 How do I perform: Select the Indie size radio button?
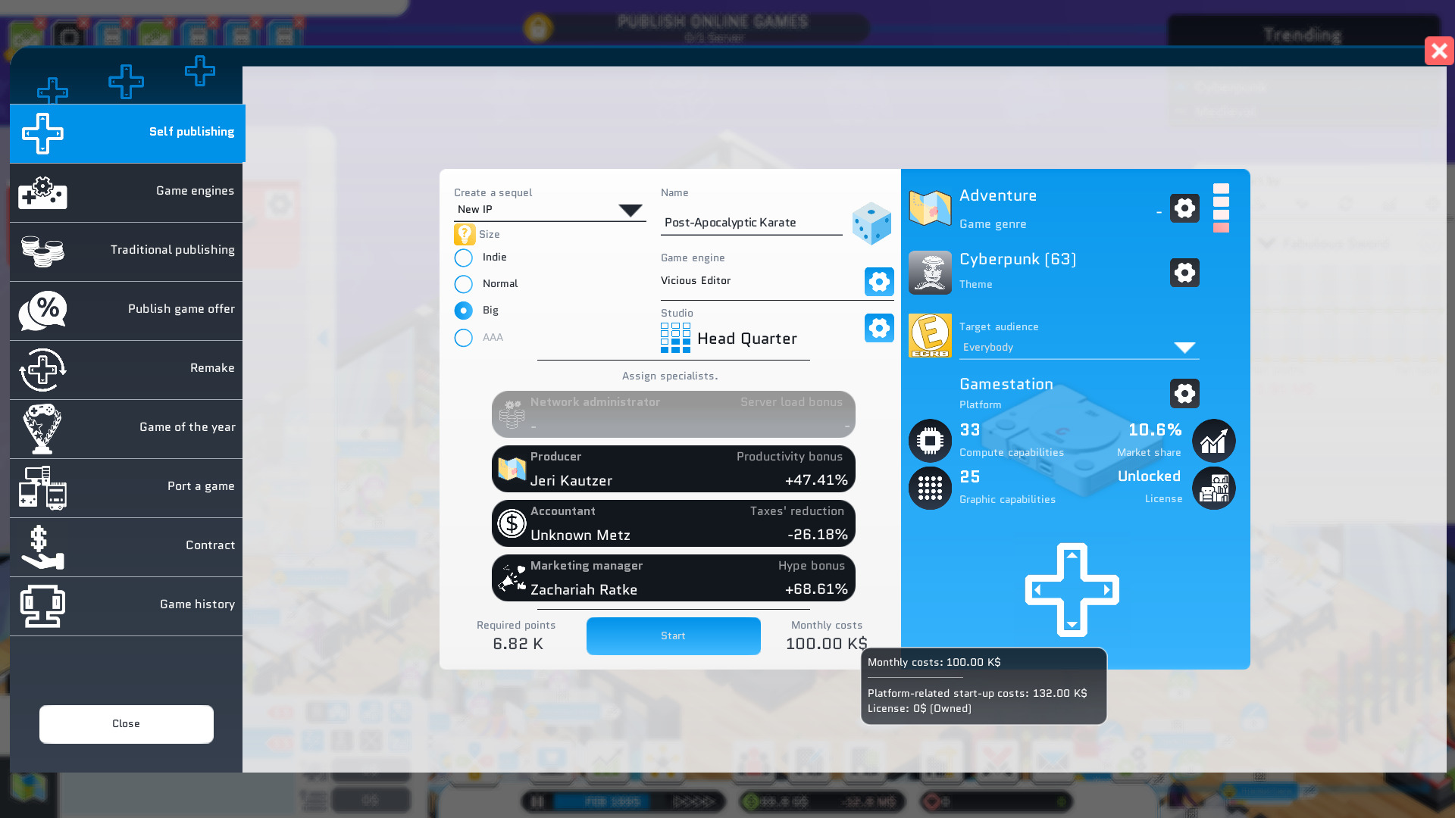click(464, 257)
